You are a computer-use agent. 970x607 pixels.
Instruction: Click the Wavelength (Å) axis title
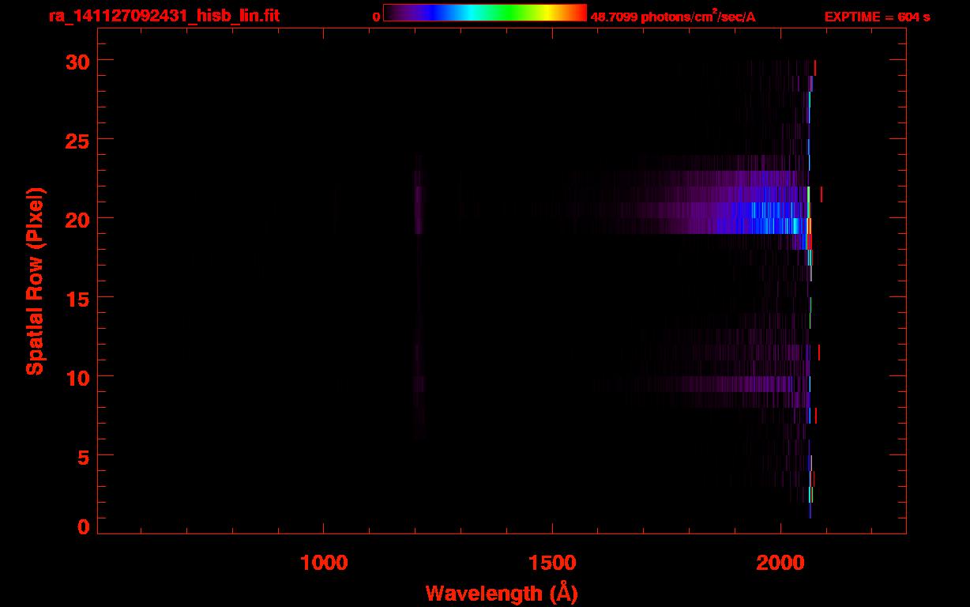(502, 592)
